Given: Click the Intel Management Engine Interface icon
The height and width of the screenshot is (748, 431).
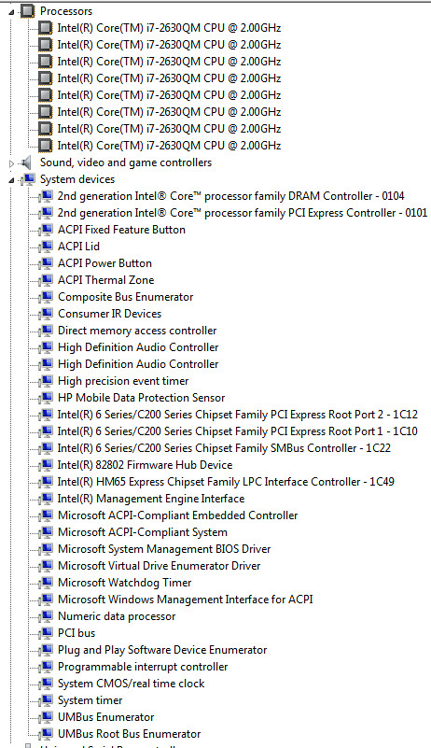Looking at the screenshot, I should coord(46,499).
